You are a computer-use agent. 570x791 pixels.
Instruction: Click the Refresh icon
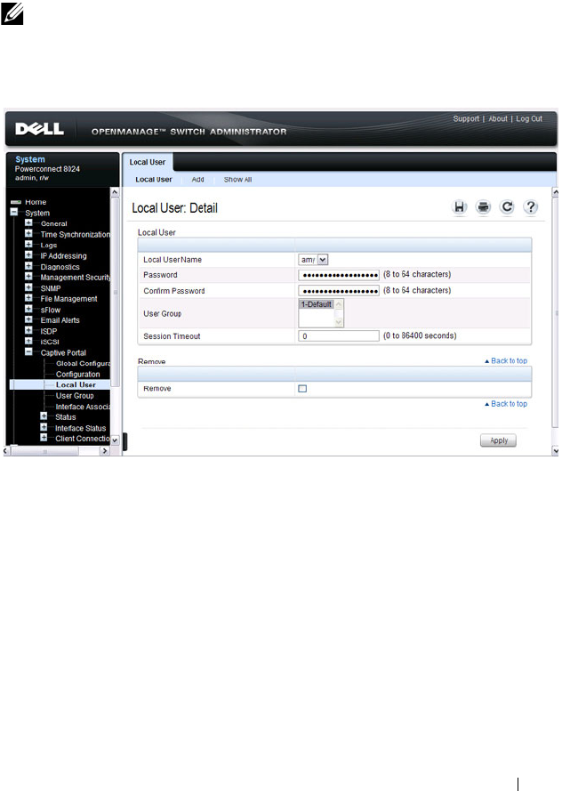[507, 207]
